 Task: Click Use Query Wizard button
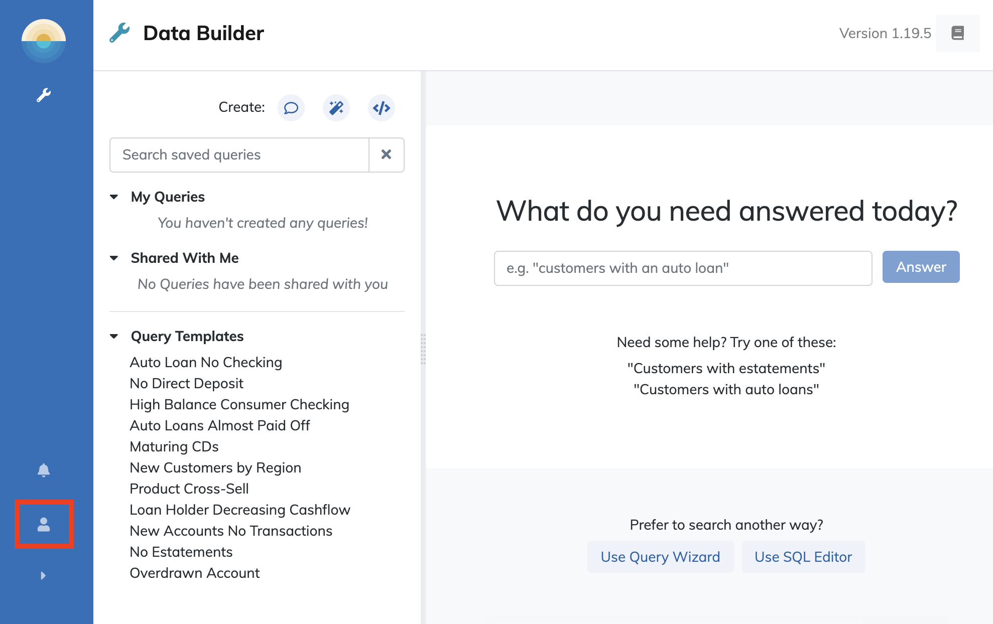(x=660, y=557)
